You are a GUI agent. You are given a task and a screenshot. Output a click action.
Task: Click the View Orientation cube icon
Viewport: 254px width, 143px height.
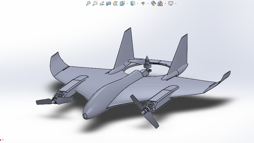point(122,3)
